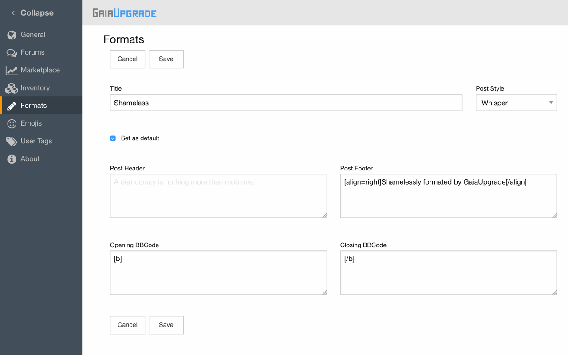Click the GaiaUpgrade logo

[x=124, y=13]
